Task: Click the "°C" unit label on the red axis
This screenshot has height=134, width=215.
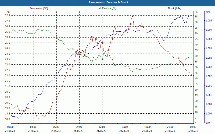Action: (9, 12)
